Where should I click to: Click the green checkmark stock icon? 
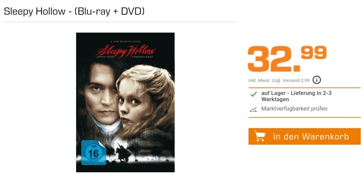pos(254,94)
